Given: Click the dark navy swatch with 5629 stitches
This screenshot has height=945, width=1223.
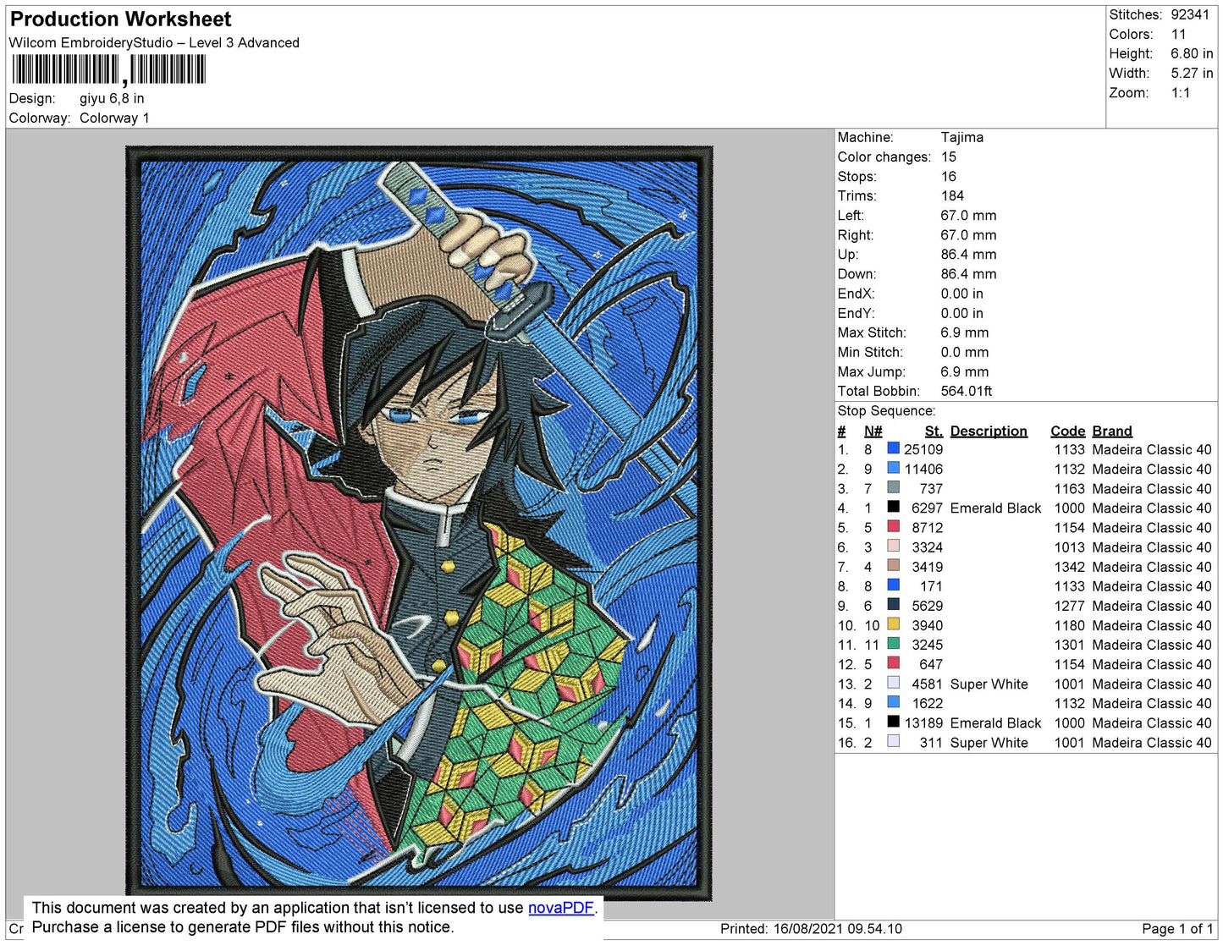Looking at the screenshot, I should coord(893,605).
